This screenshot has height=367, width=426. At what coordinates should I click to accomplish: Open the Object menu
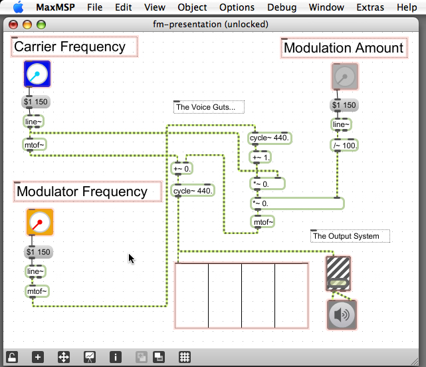click(191, 7)
